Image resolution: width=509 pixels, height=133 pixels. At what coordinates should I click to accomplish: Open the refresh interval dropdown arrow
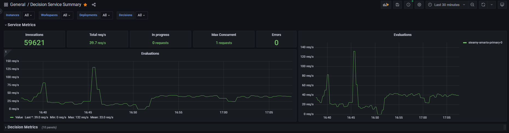pyautogui.click(x=492, y=5)
